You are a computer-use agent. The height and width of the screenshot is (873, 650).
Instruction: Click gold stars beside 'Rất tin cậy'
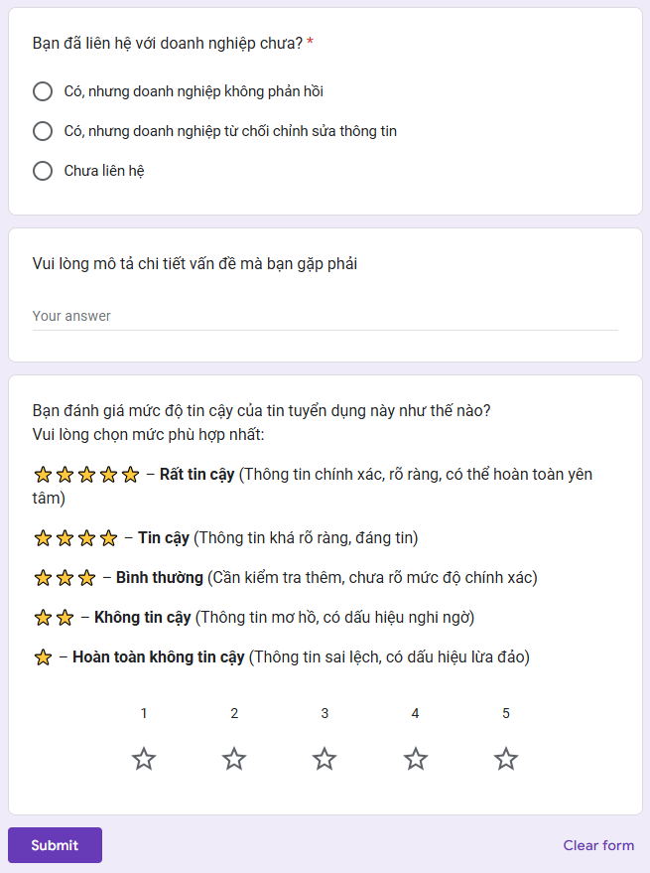[86, 475]
